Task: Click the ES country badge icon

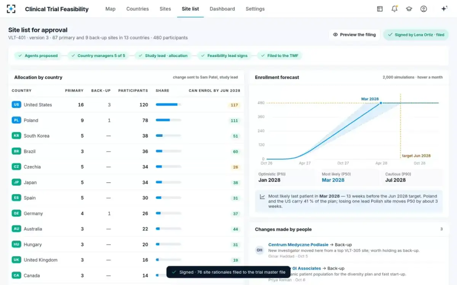Action: coord(16,198)
